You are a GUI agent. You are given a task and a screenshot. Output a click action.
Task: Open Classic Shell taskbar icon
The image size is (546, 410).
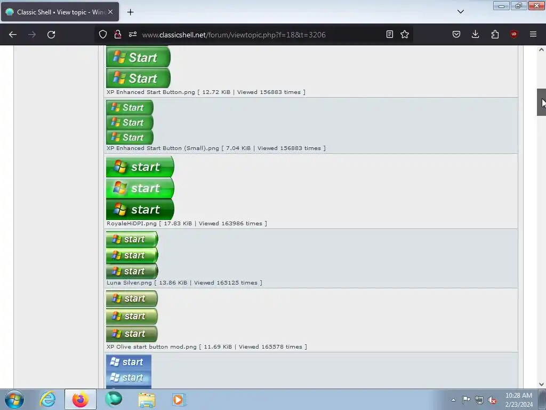pos(114,399)
